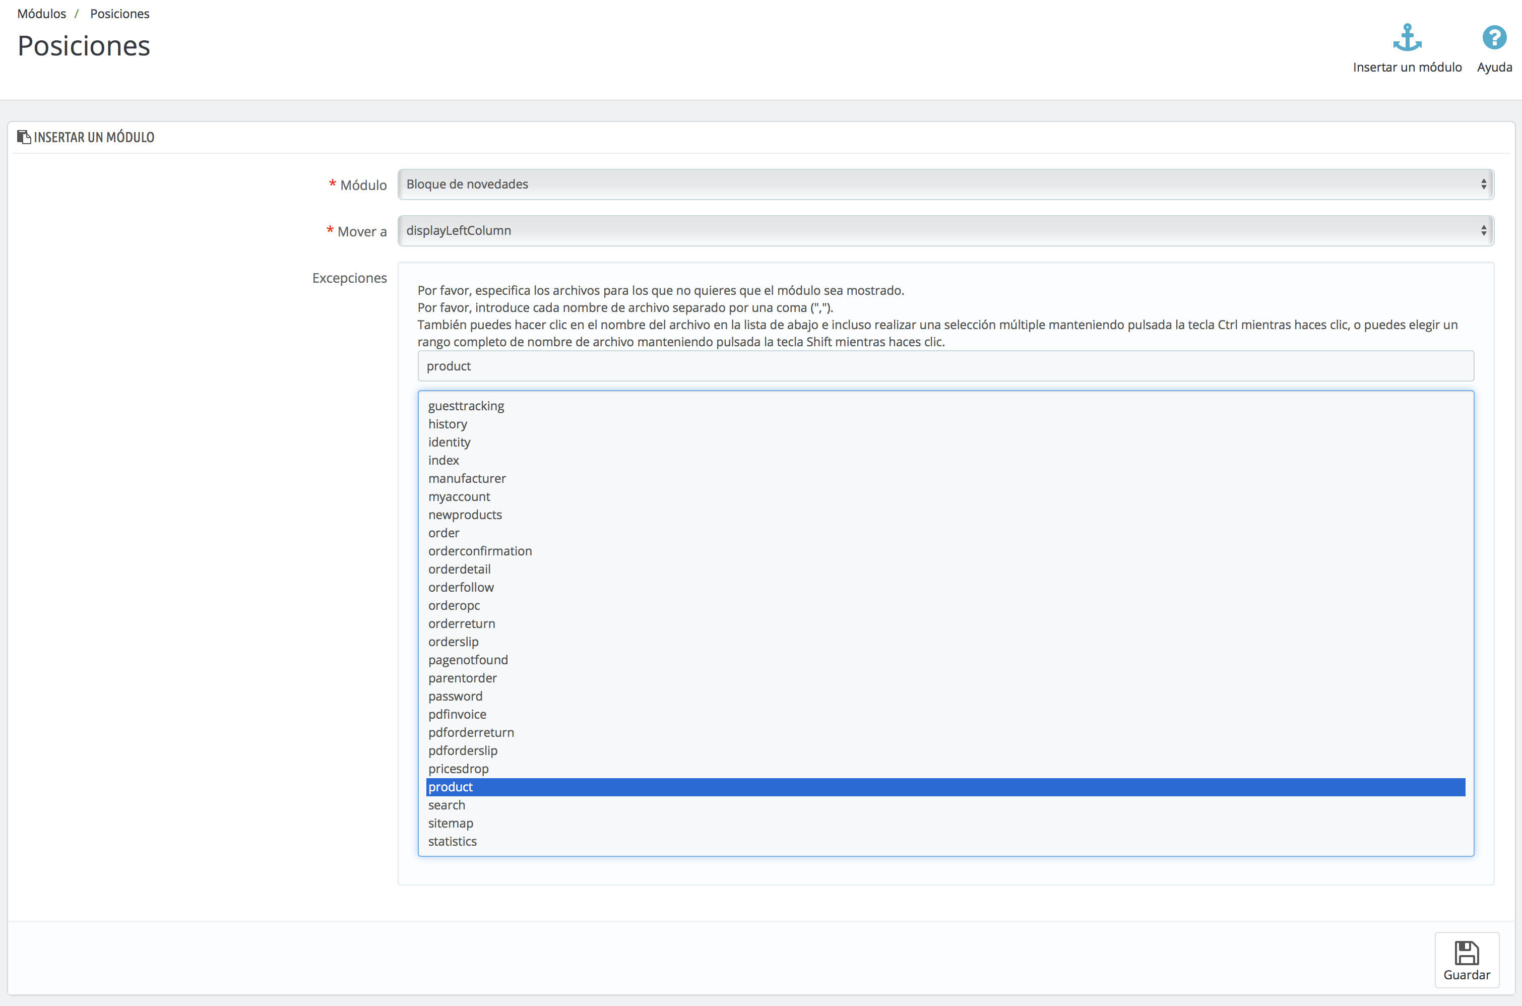Click arrows on displayLeftColumn select
The height and width of the screenshot is (1006, 1522).
click(1484, 230)
